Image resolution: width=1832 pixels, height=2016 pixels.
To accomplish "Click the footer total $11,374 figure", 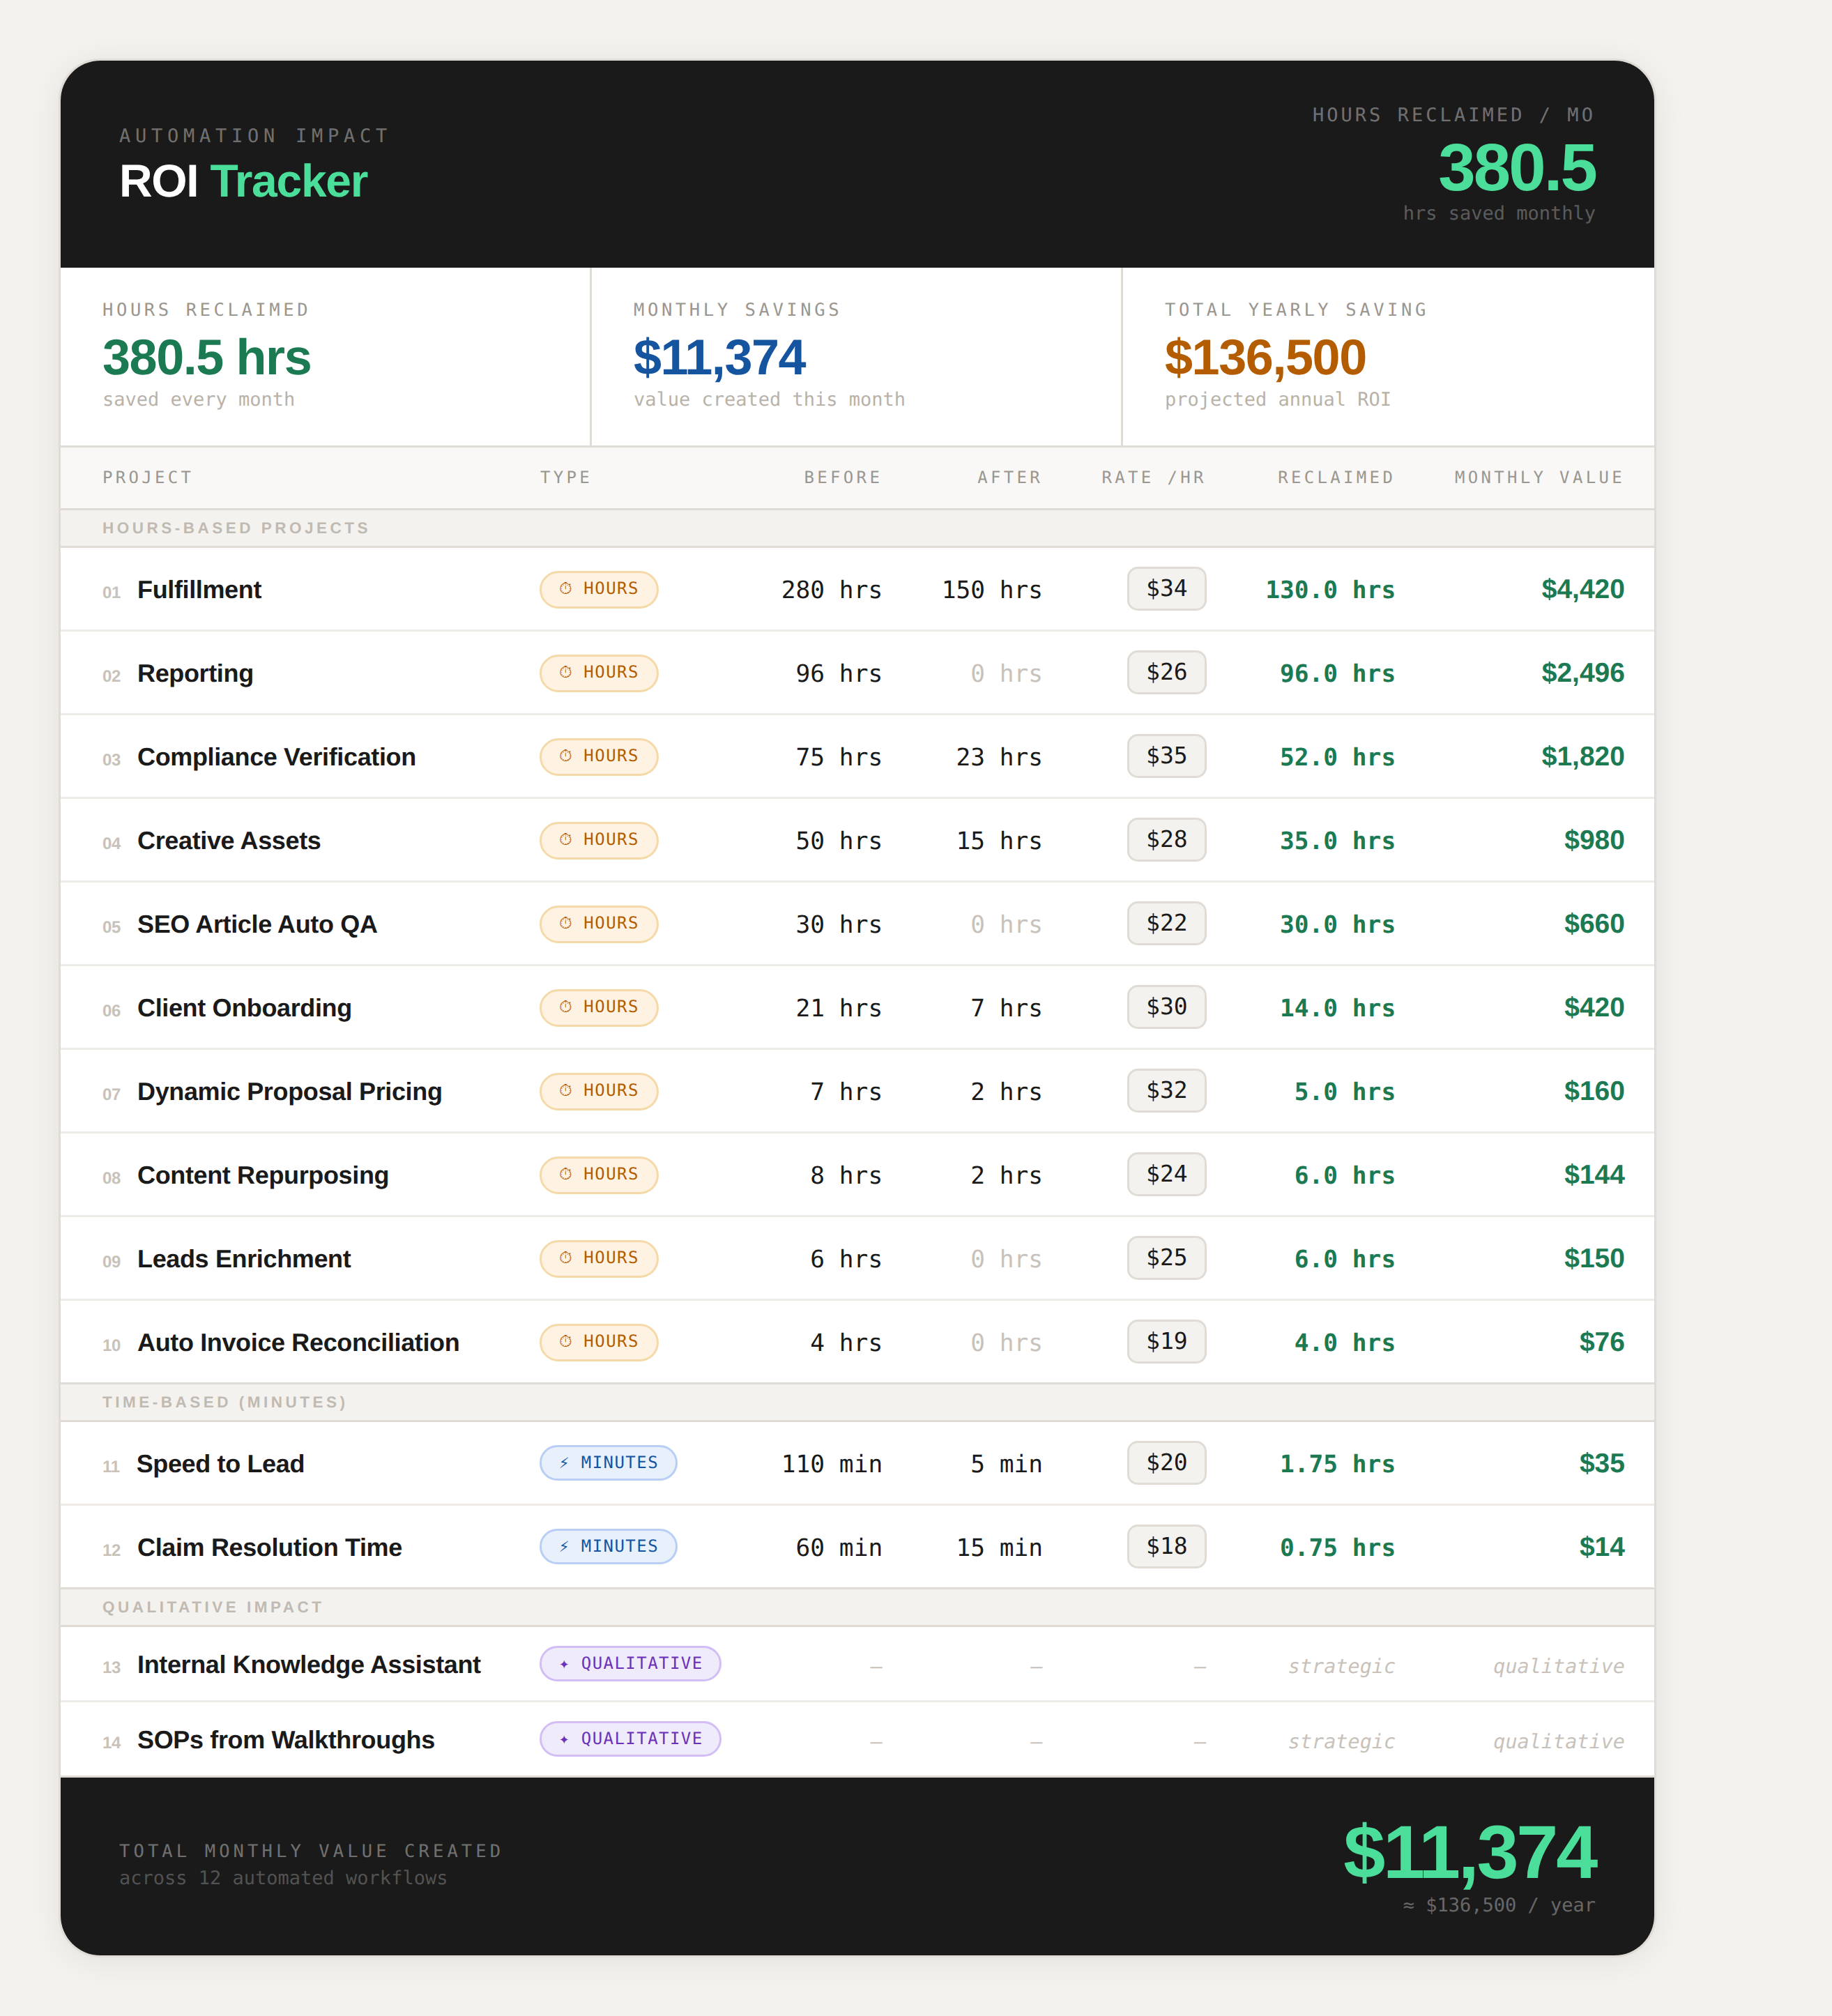I will pyautogui.click(x=1469, y=1852).
